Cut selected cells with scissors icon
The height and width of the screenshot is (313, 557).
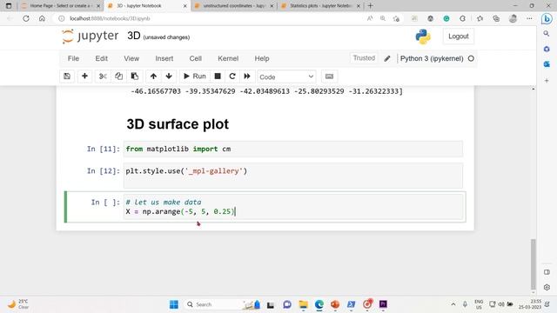point(103,77)
